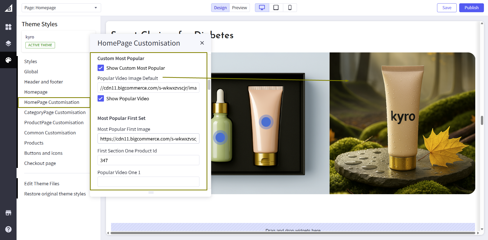Viewport: 488px width, 240px height.
Task: Close the HomePage Customisation panel
Action: pyautogui.click(x=202, y=43)
